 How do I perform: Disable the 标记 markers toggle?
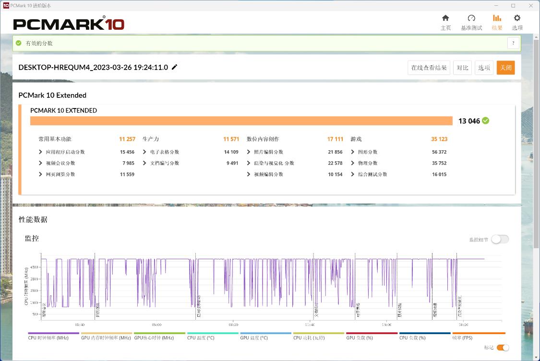pos(503,348)
